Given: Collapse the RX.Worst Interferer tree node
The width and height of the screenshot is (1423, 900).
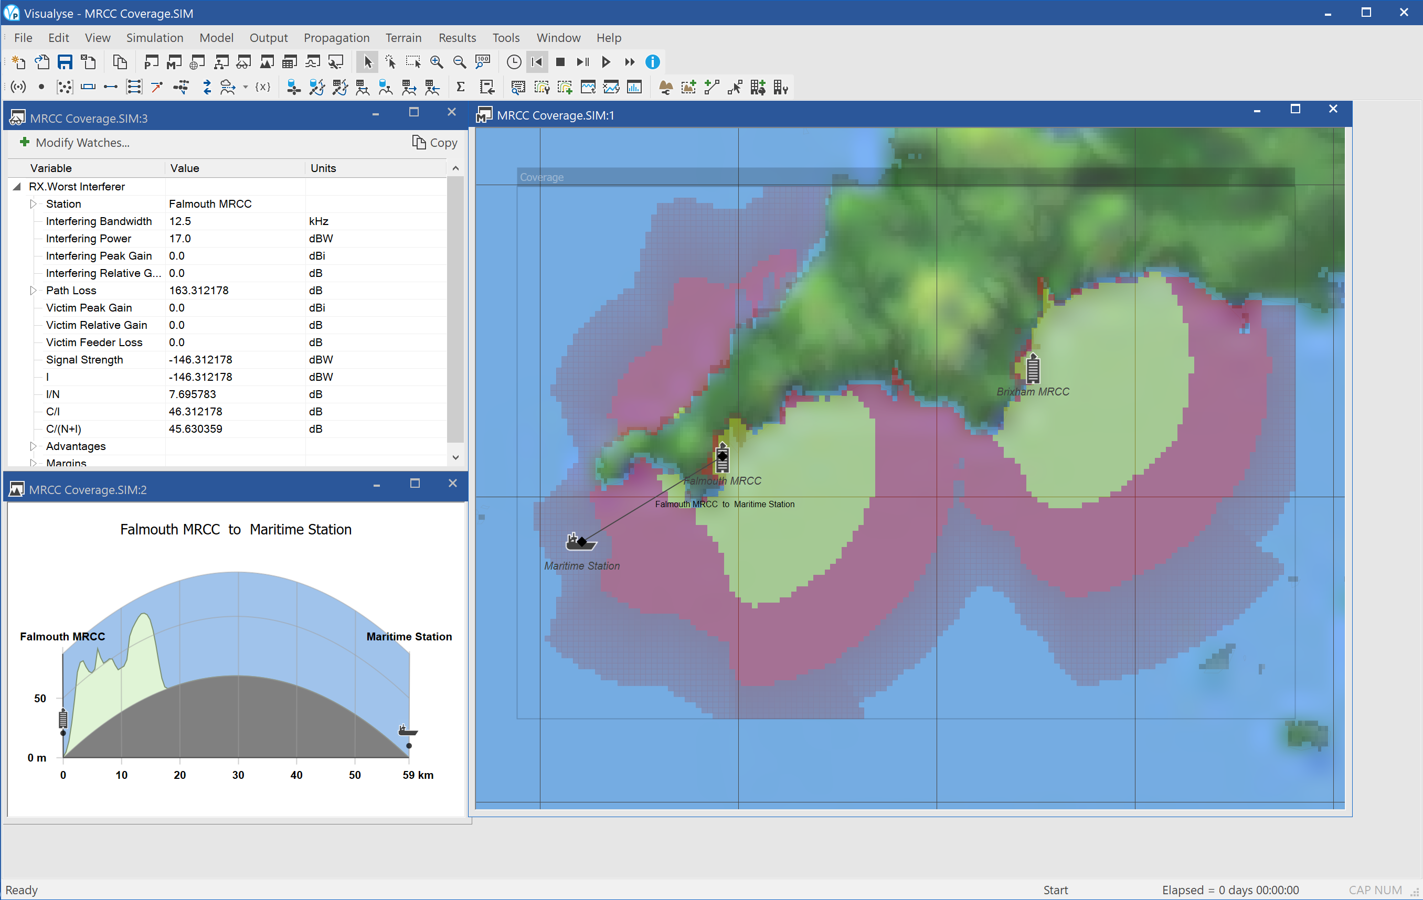Looking at the screenshot, I should [x=17, y=187].
